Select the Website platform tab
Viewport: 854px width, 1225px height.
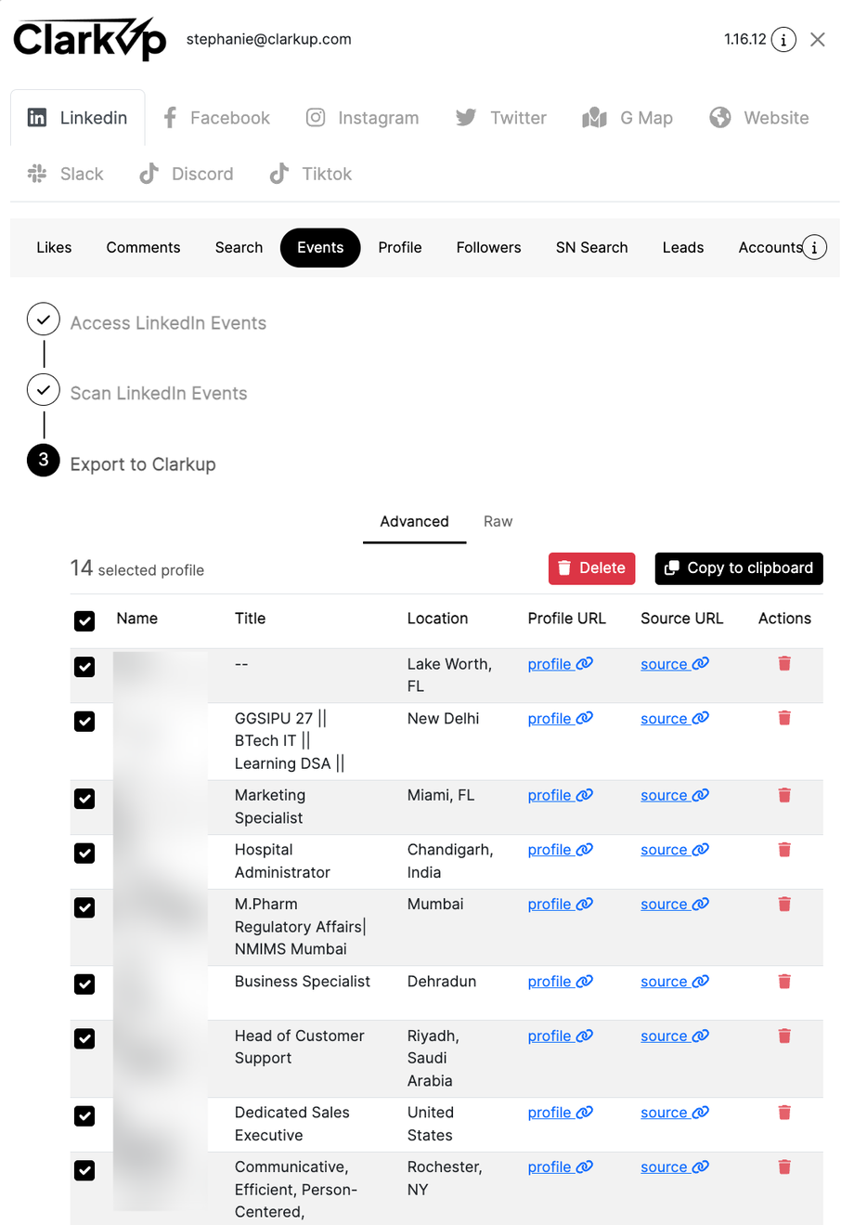click(x=759, y=118)
